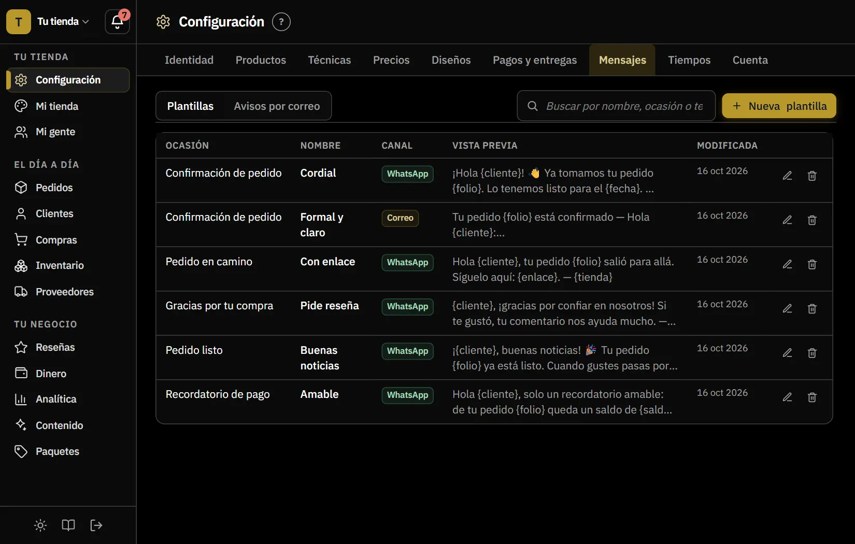
Task: Open Reseñas in the sidebar
Action: [68, 347]
